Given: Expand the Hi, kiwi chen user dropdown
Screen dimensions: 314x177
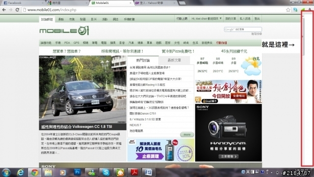Looking at the screenshot, I should [206, 19].
